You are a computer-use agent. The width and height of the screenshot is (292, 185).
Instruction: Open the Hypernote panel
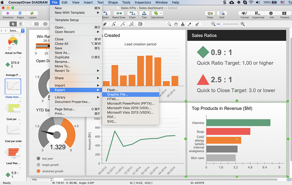click(x=258, y=15)
